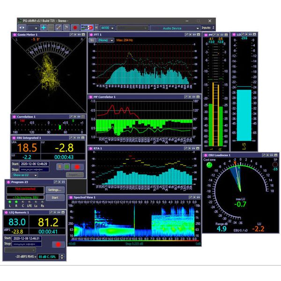The image size is (281, 281).
Task: Toggle the magnet snap icon in toolbar
Action: [87, 28]
